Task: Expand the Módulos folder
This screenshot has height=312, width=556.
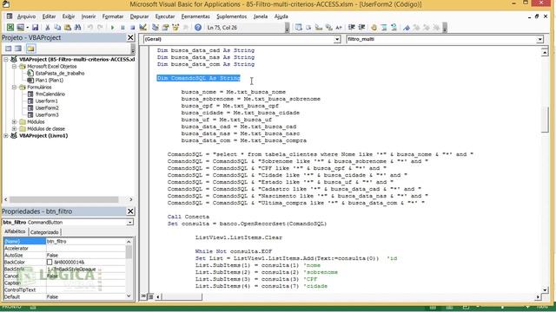Action: 14,121
